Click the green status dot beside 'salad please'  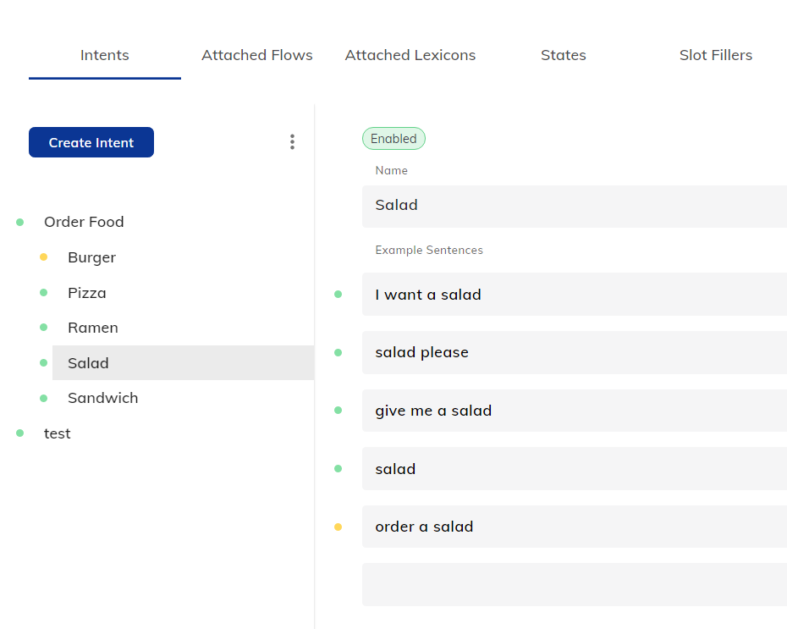click(x=338, y=352)
